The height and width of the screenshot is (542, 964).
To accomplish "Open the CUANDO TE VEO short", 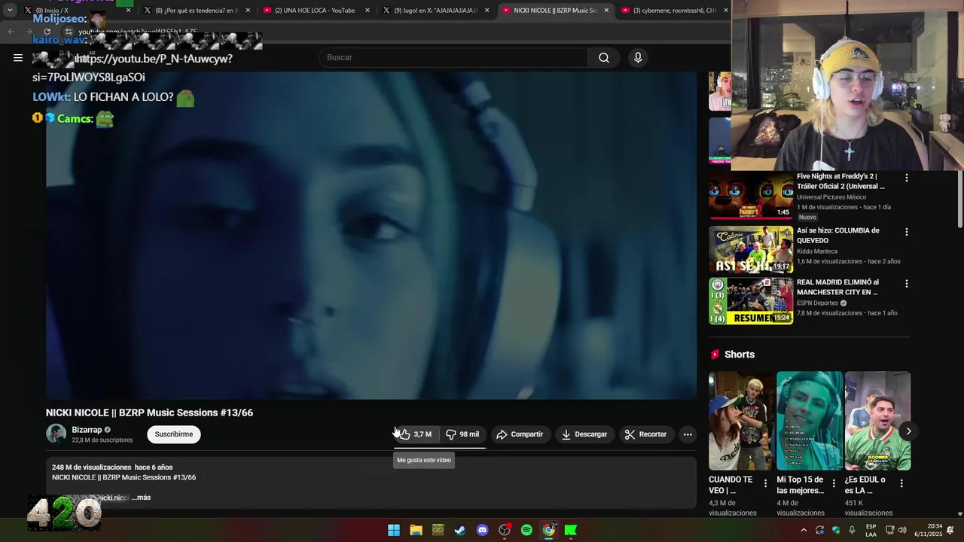I will [741, 421].
